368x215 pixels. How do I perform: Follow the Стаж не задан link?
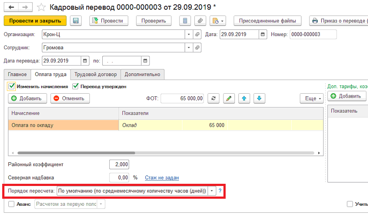pos(162,178)
